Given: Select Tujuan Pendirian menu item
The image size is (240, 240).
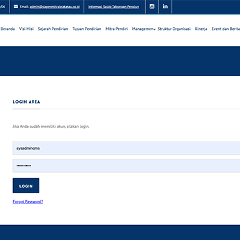Looking at the screenshot, I should [x=87, y=29].
